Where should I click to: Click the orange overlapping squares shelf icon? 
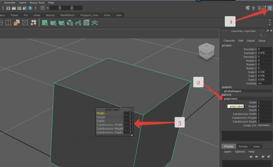(17, 23)
